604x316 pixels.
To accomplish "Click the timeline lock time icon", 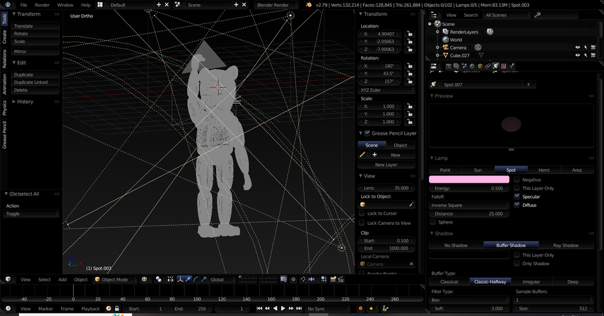I will [x=117, y=309].
